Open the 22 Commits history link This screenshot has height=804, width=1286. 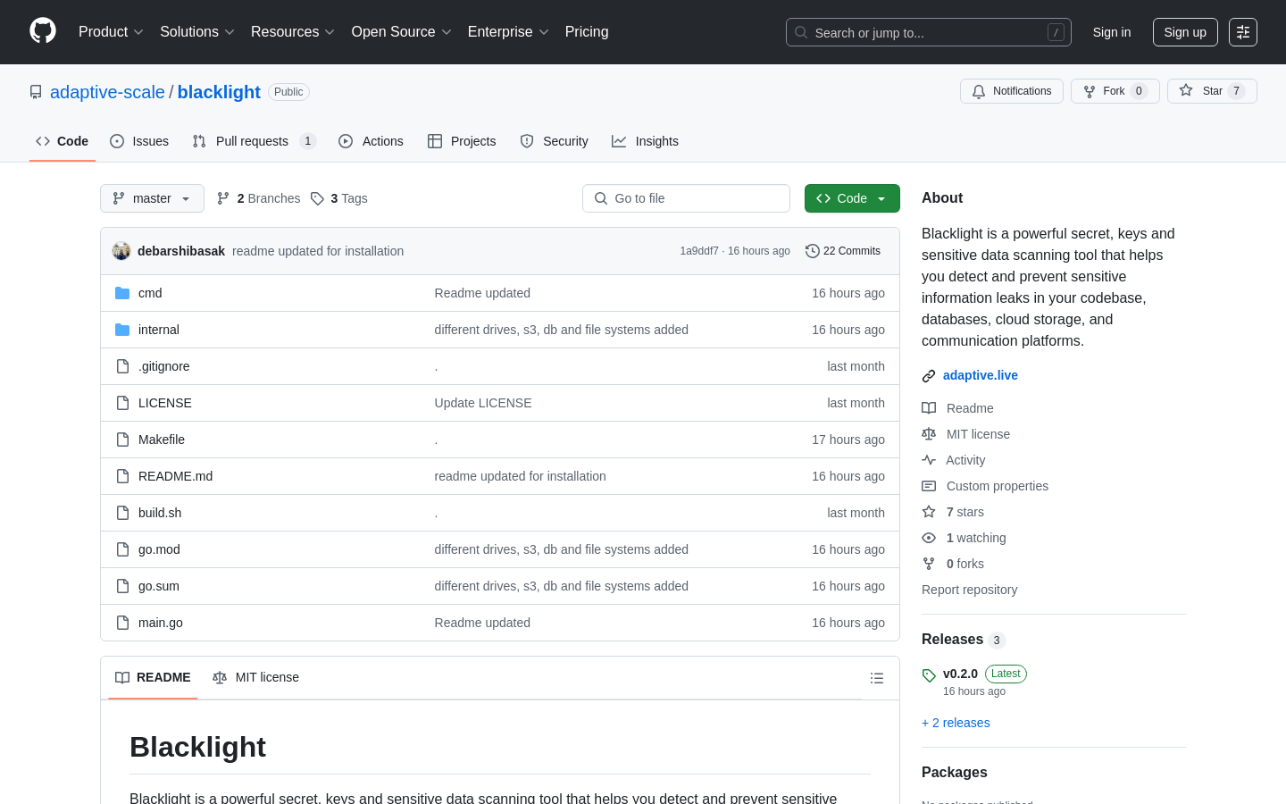843,251
